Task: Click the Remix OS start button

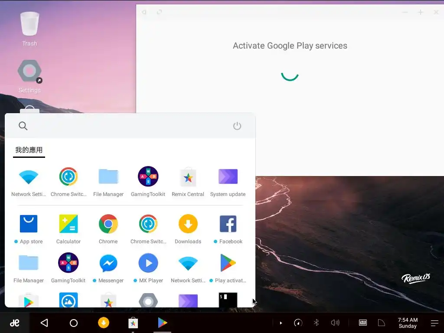Action: (x=14, y=323)
